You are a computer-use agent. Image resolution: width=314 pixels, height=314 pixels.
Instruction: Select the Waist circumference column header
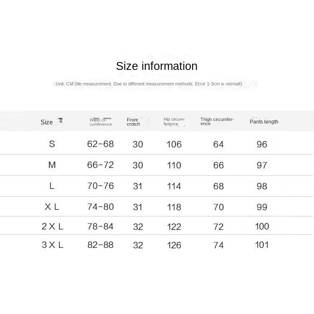click(100, 122)
